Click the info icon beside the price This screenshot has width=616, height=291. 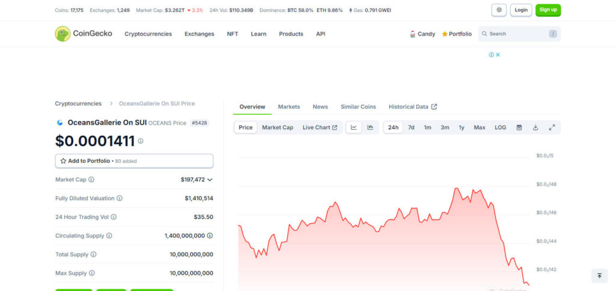[140, 141]
